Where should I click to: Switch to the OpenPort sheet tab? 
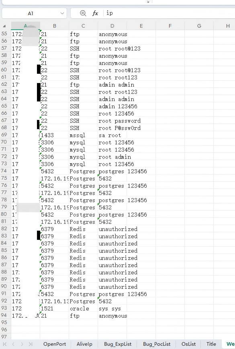55,344
